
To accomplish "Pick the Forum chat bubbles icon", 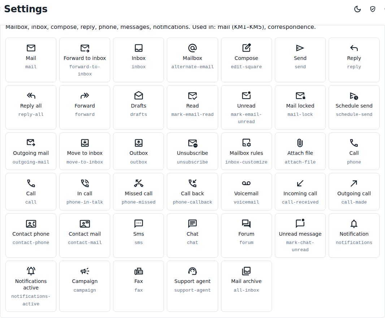I will click(246, 223).
